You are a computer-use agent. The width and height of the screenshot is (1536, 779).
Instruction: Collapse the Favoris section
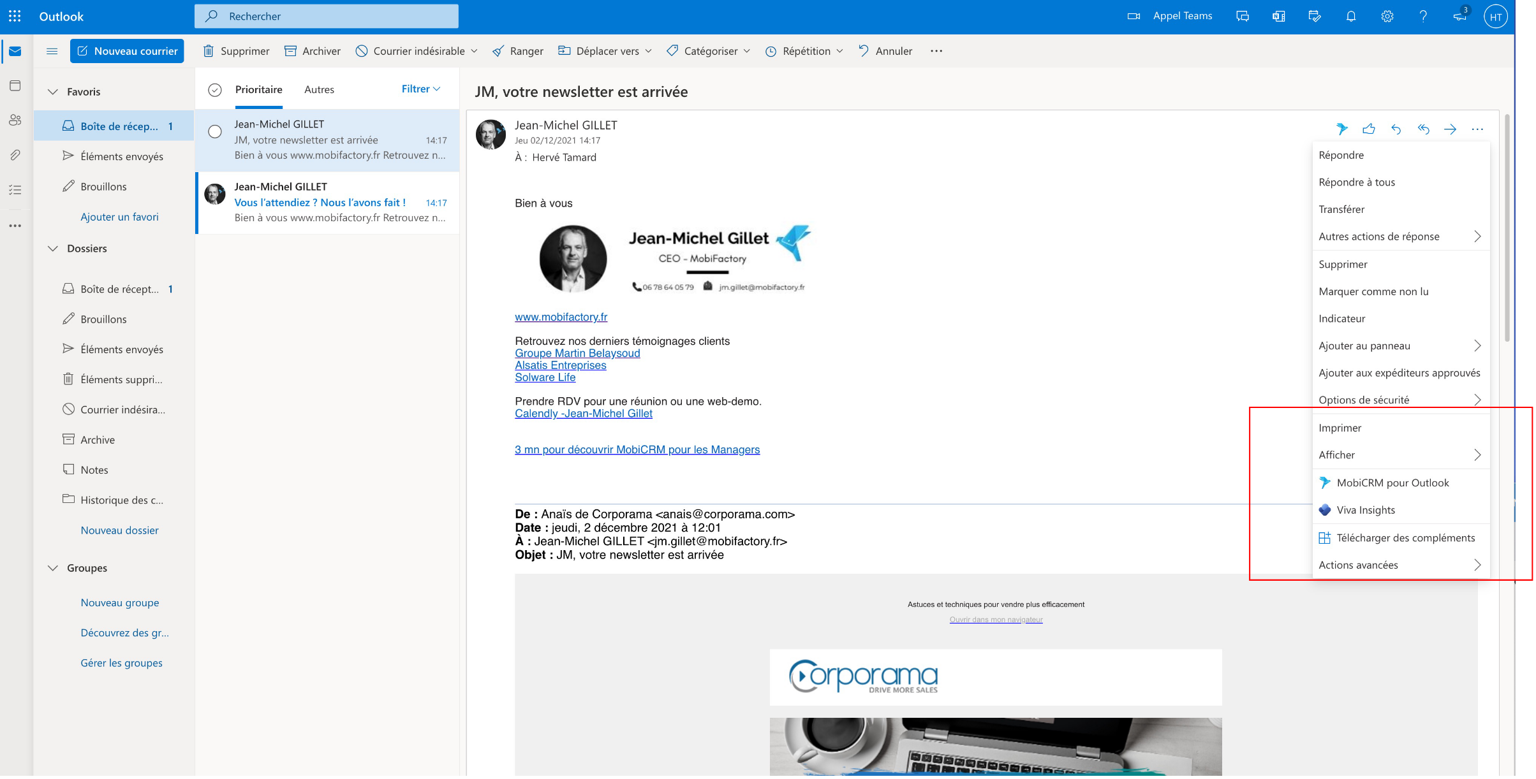point(53,92)
